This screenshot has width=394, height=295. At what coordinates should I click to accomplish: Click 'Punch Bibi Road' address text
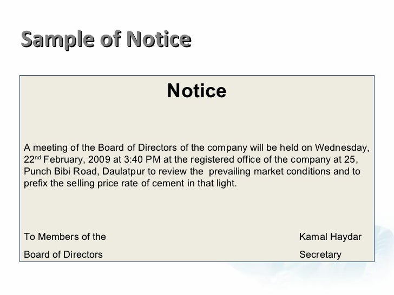coord(60,171)
